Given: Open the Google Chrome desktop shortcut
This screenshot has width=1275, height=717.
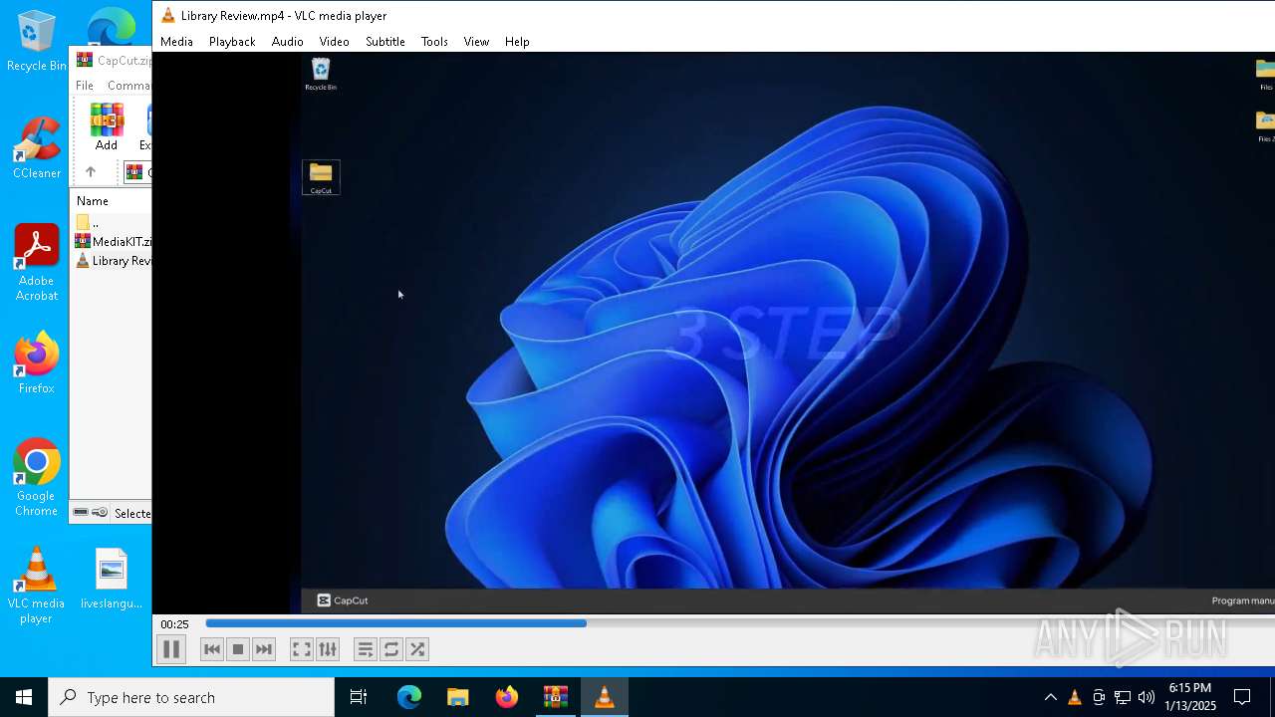Looking at the screenshot, I should pyautogui.click(x=37, y=478).
